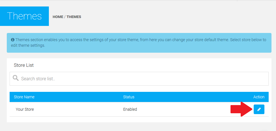This screenshot has width=276, height=131.
Task: Select the THEMES breadcrumb item
Action: [x=74, y=17]
